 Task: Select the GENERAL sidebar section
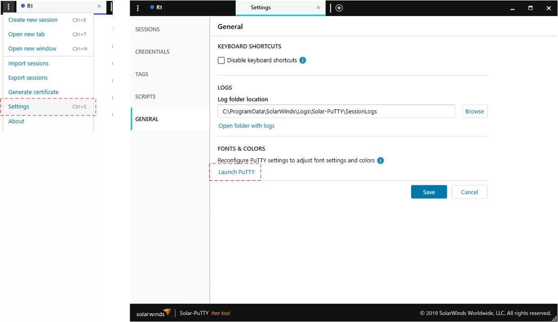click(170, 119)
